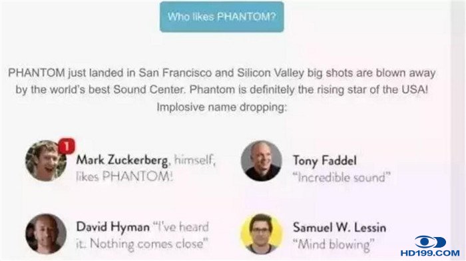Open the red notification badge showing 1
The image size is (466, 261).
tap(67, 146)
